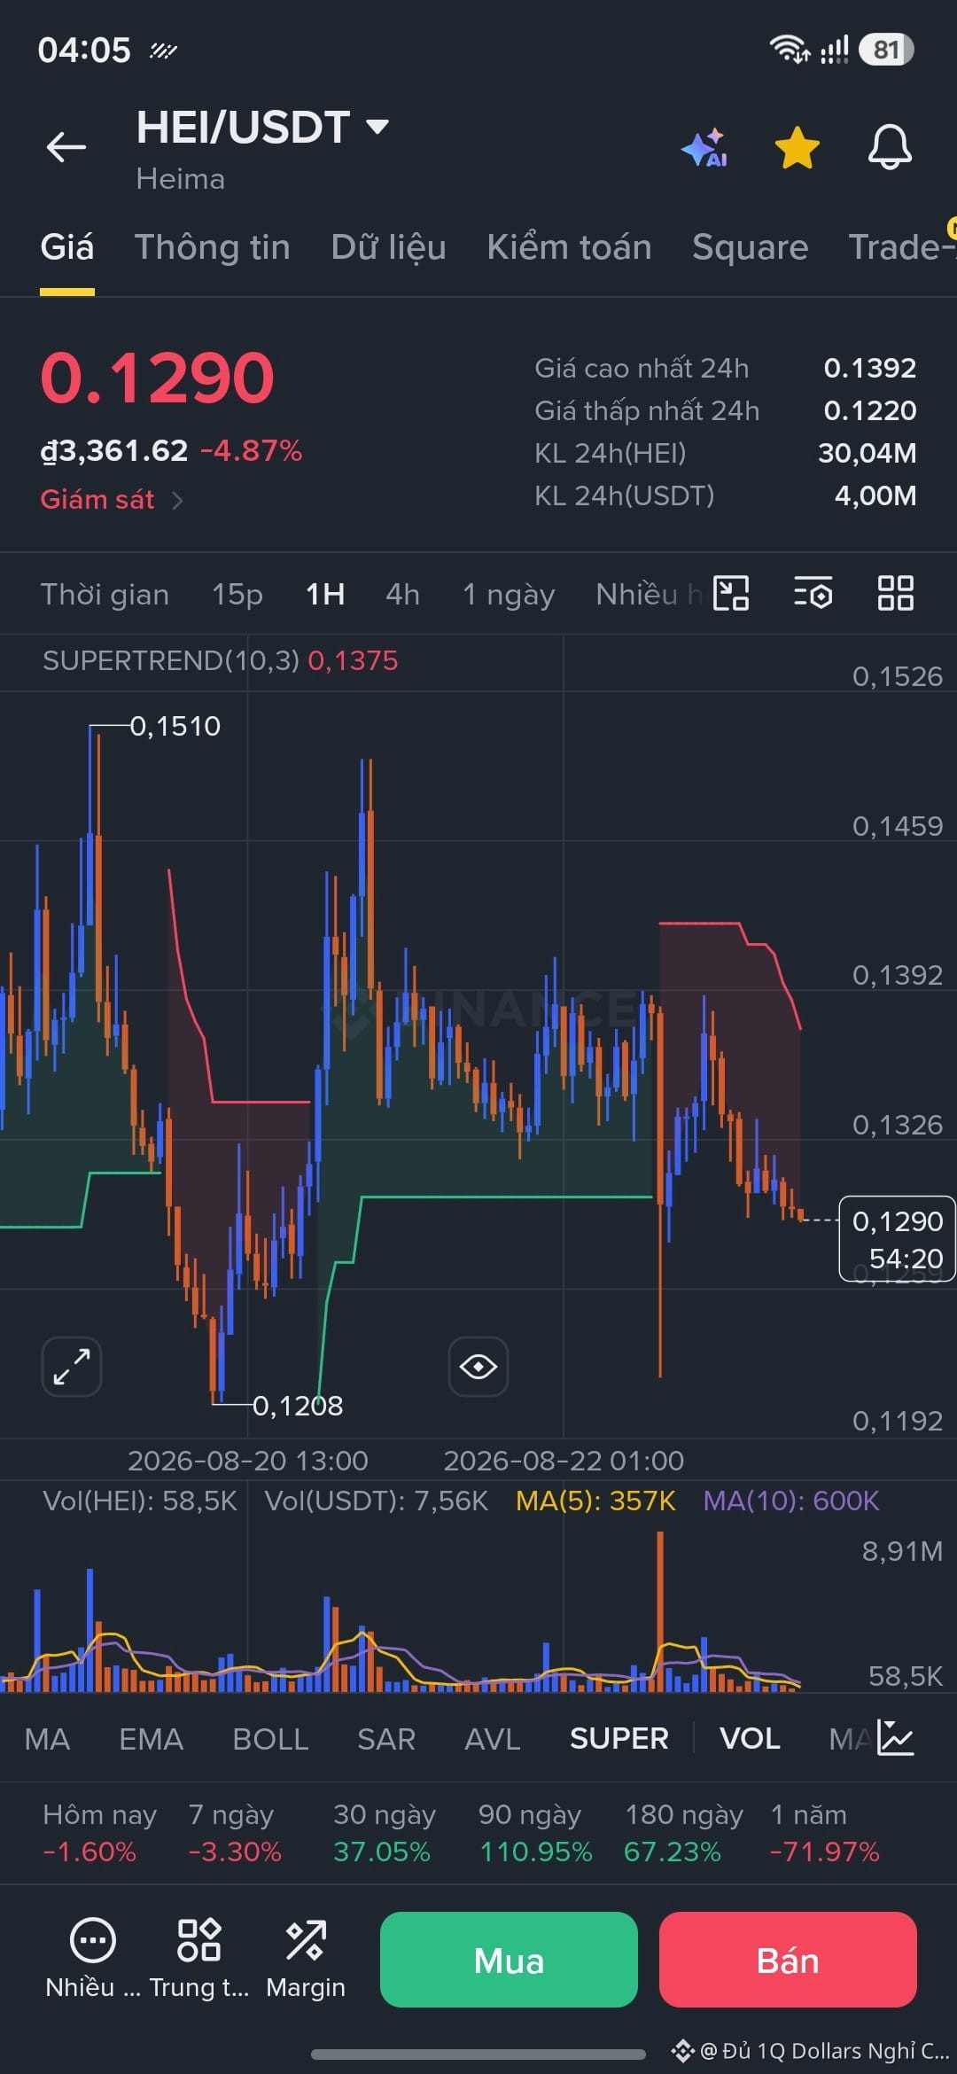Tap the KL 24h(USDT) value 4,00M
The height and width of the screenshot is (2074, 957).
[875, 495]
